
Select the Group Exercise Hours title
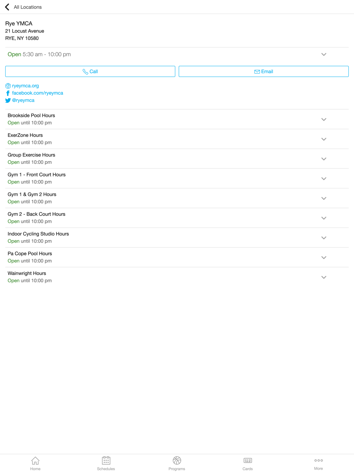pyautogui.click(x=31, y=155)
